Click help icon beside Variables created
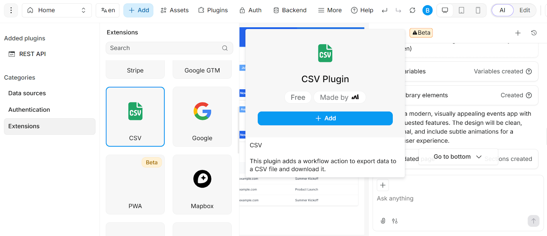547x236 pixels. coord(529,71)
